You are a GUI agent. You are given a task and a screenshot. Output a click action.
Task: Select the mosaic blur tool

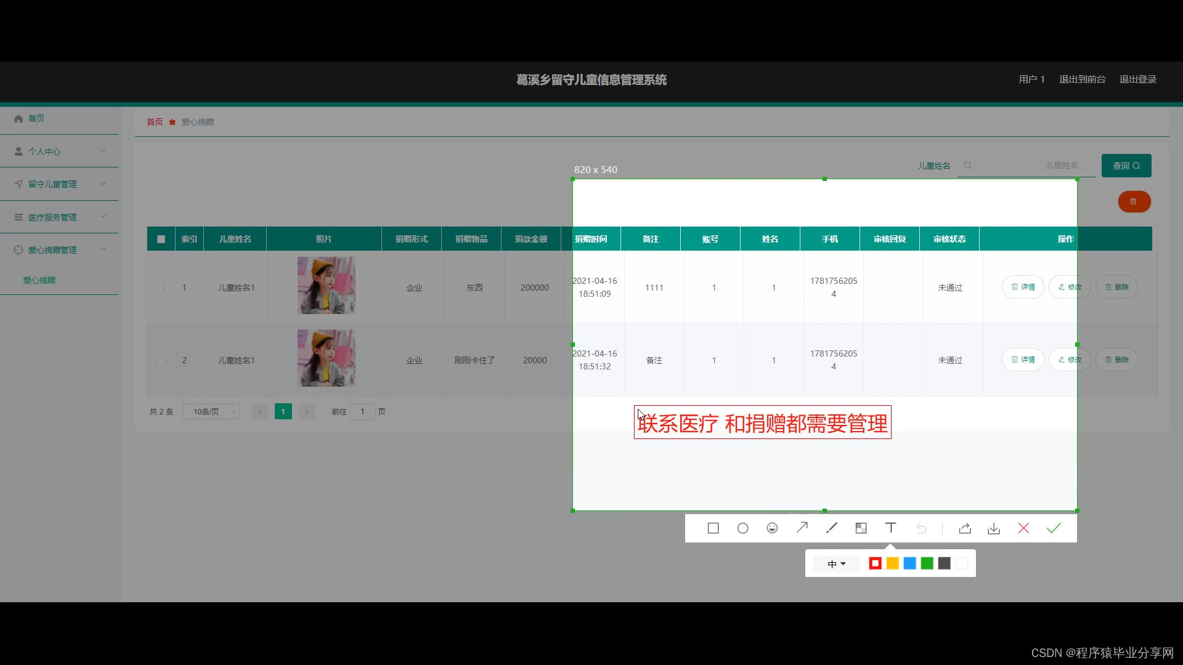point(861,528)
